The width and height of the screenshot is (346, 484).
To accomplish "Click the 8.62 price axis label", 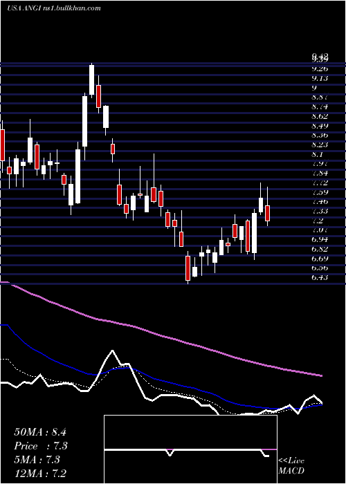I will point(320,116).
